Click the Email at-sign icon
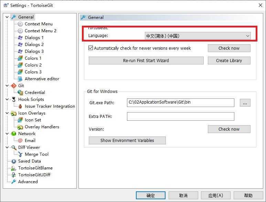The image size is (266, 202). [x=20, y=141]
